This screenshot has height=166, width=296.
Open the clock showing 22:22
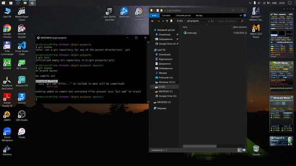(282, 3)
